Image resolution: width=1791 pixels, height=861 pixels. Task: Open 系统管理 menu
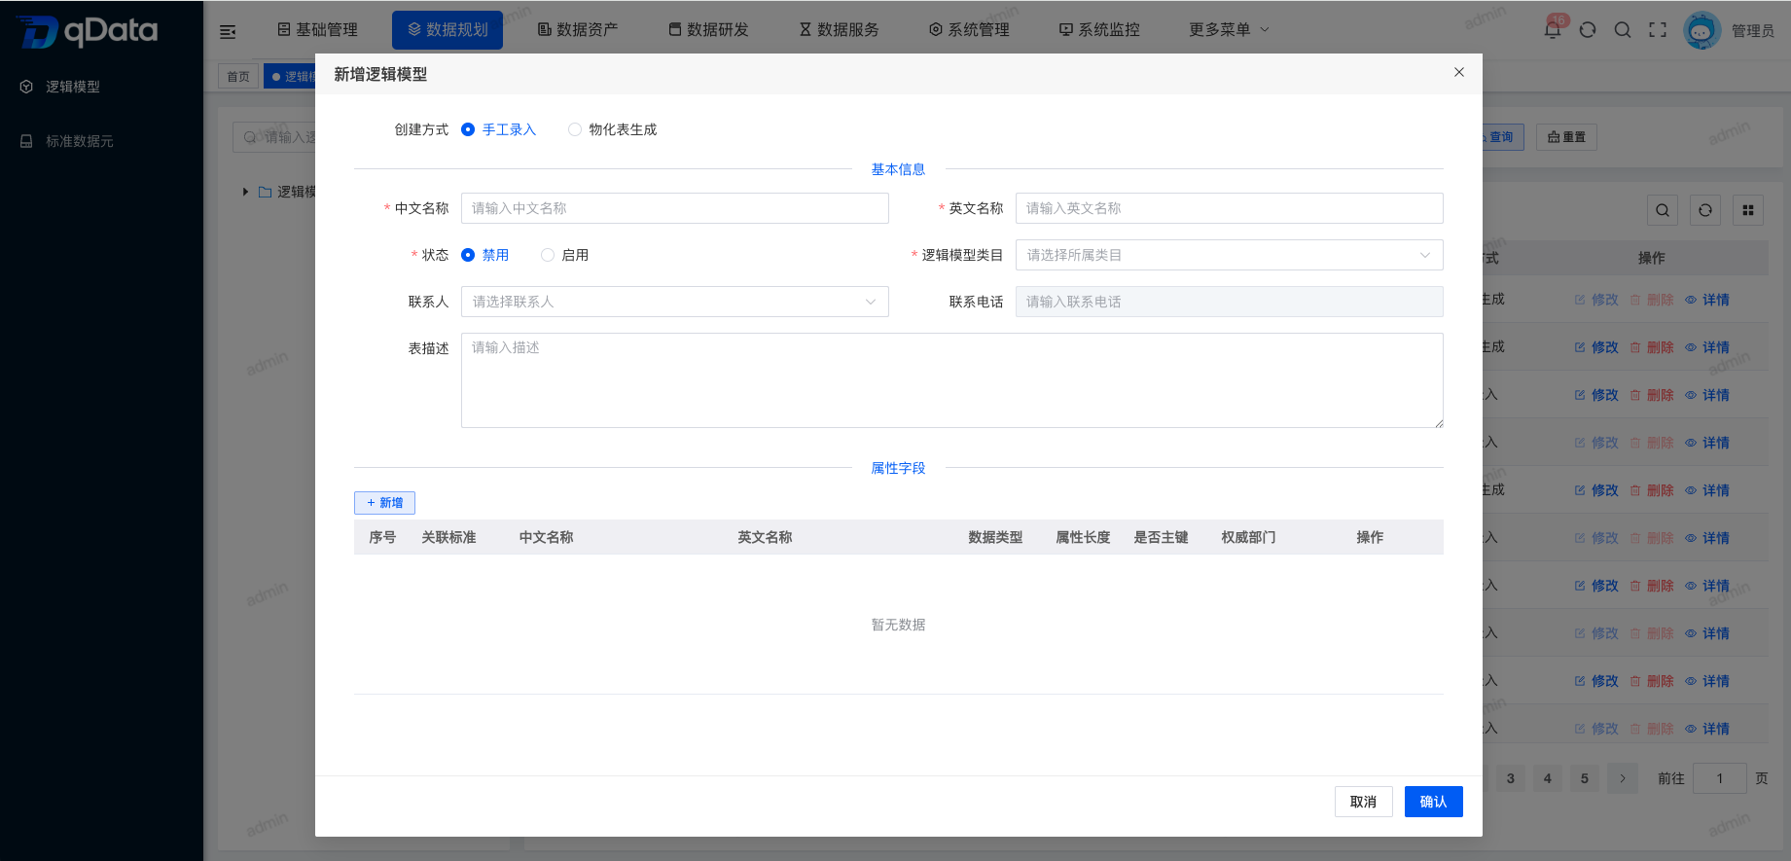click(x=969, y=29)
